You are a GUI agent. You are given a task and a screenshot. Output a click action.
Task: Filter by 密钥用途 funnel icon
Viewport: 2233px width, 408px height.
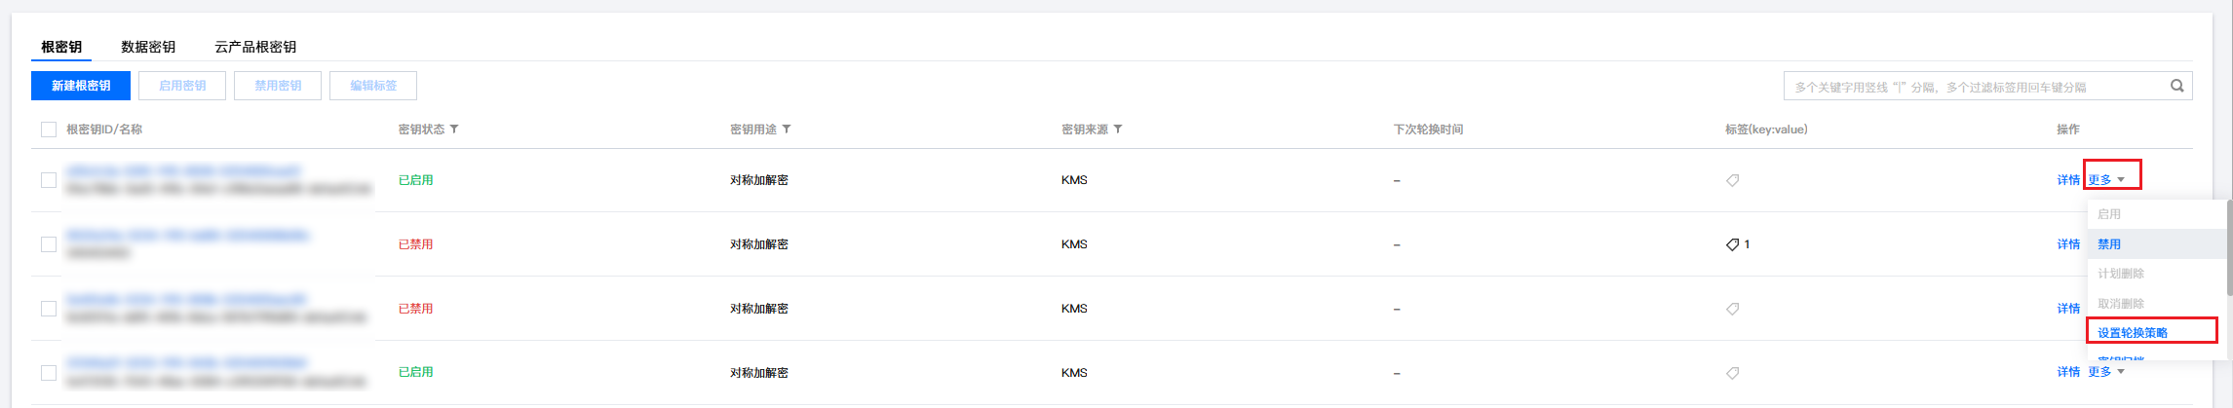[787, 130]
